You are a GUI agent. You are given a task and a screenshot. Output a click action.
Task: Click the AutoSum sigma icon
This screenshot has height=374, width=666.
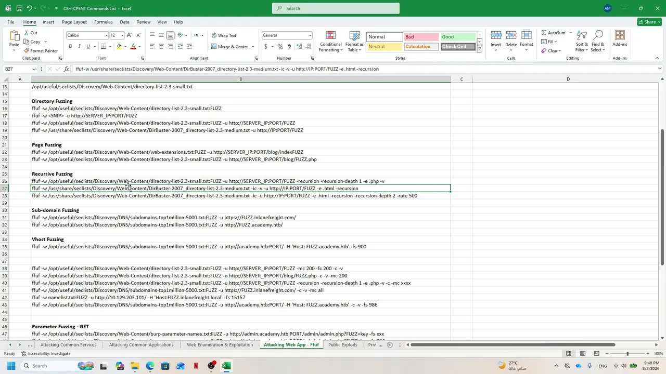click(x=544, y=33)
